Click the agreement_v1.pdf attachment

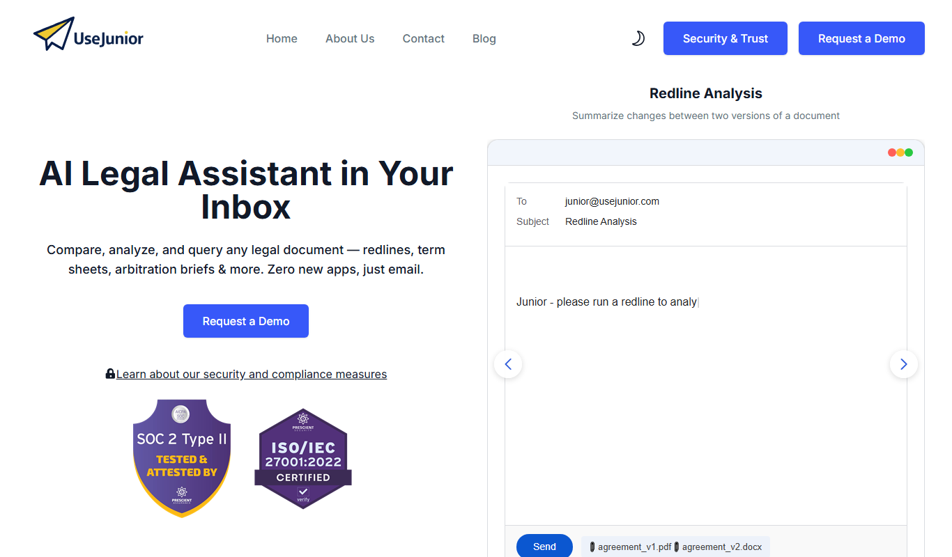(635, 547)
